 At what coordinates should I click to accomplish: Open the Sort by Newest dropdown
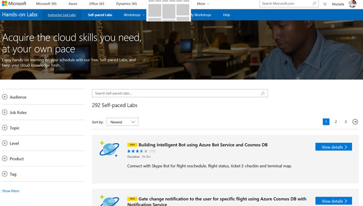(122, 122)
